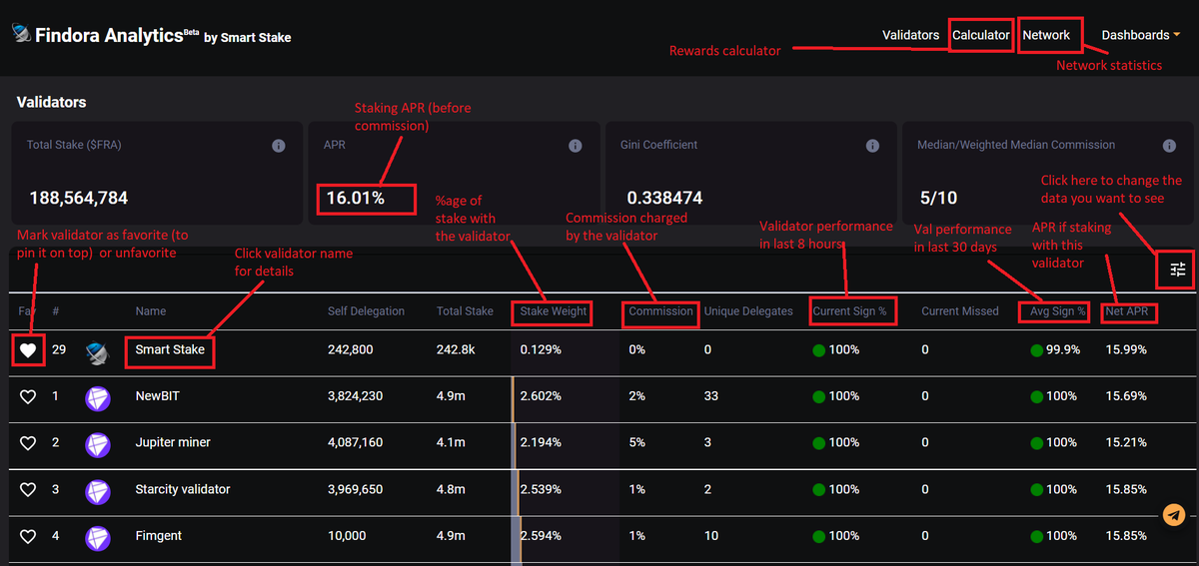
Task: Sort by the # rank column header
Action: click(56, 311)
